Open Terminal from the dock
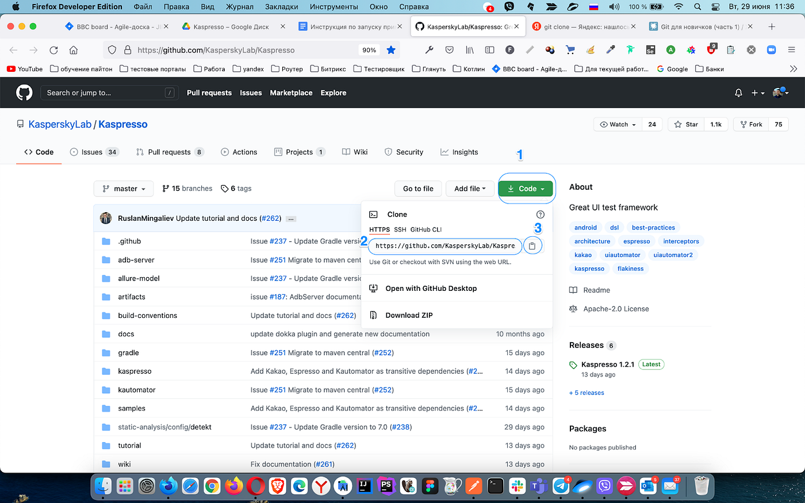The width and height of the screenshot is (805, 503). 495,486
